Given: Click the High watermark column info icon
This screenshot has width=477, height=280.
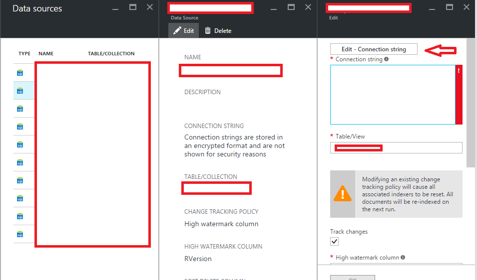Looking at the screenshot, I should point(403,258).
